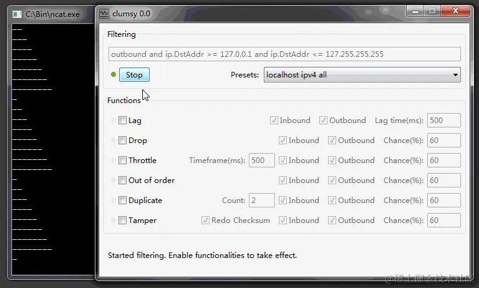Click the ncat.exe window title bar

52,14
